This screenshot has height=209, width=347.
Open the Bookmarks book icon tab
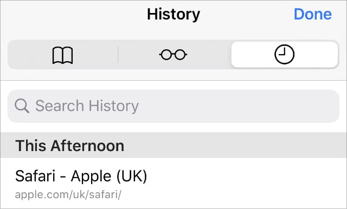63,55
